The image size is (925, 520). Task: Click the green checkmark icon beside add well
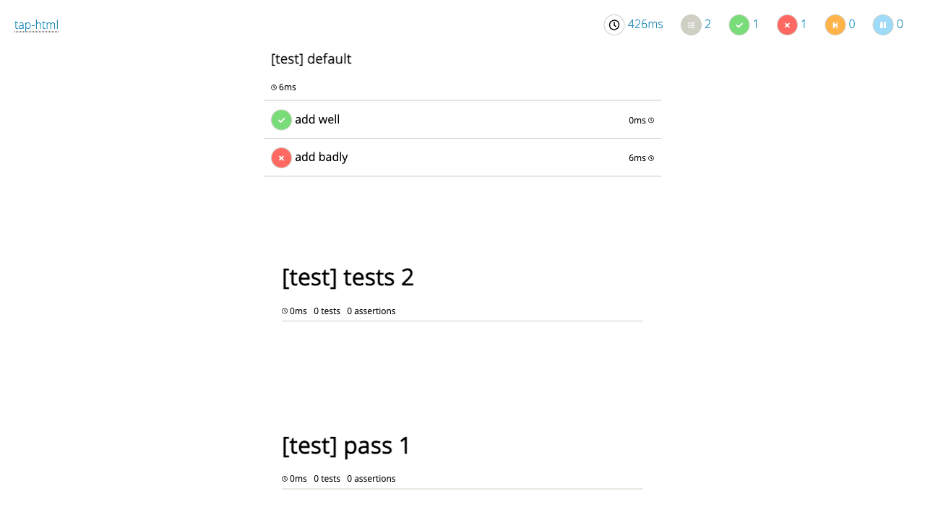coord(281,120)
